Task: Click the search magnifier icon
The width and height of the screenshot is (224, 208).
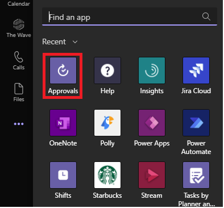Action: [x=206, y=16]
